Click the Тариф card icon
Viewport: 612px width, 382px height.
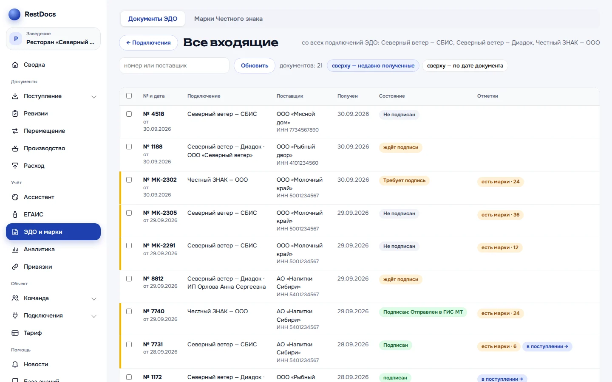point(15,333)
